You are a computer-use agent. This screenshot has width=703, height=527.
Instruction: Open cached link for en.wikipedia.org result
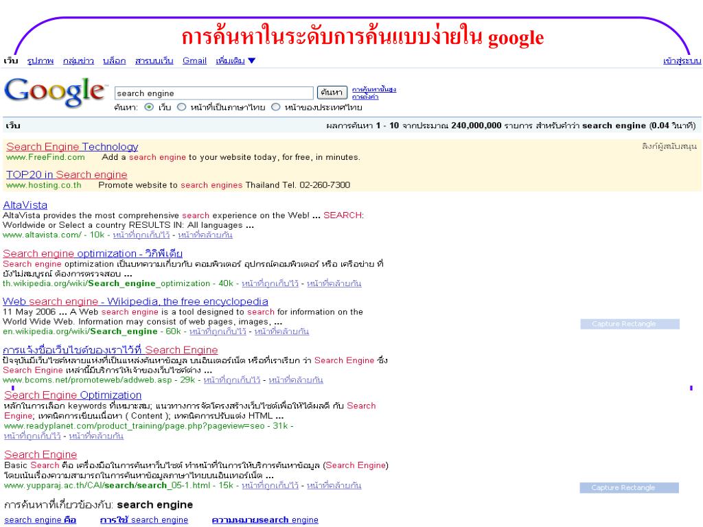(218, 331)
